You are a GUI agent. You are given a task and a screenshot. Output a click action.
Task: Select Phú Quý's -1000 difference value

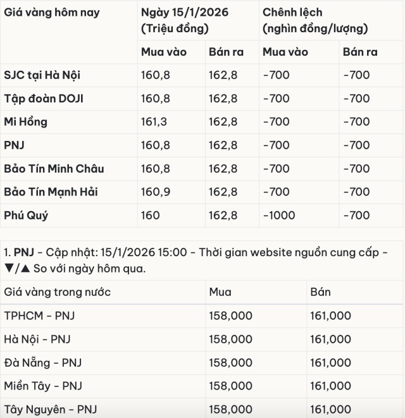[x=279, y=216]
